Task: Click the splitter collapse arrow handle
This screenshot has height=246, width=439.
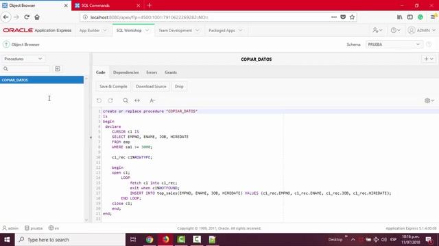Action: coord(91,137)
